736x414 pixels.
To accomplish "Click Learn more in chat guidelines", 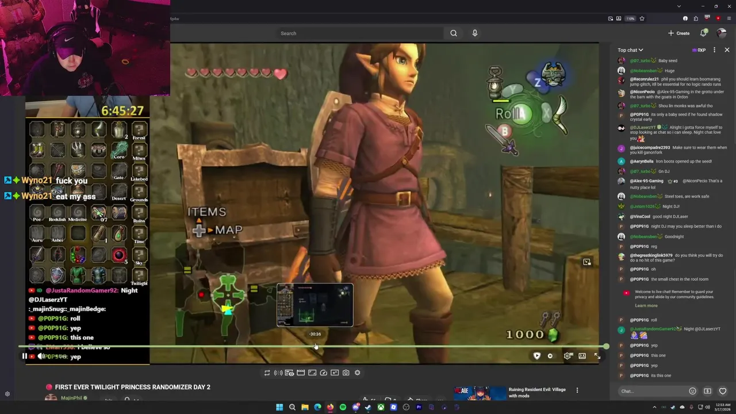I will [646, 305].
